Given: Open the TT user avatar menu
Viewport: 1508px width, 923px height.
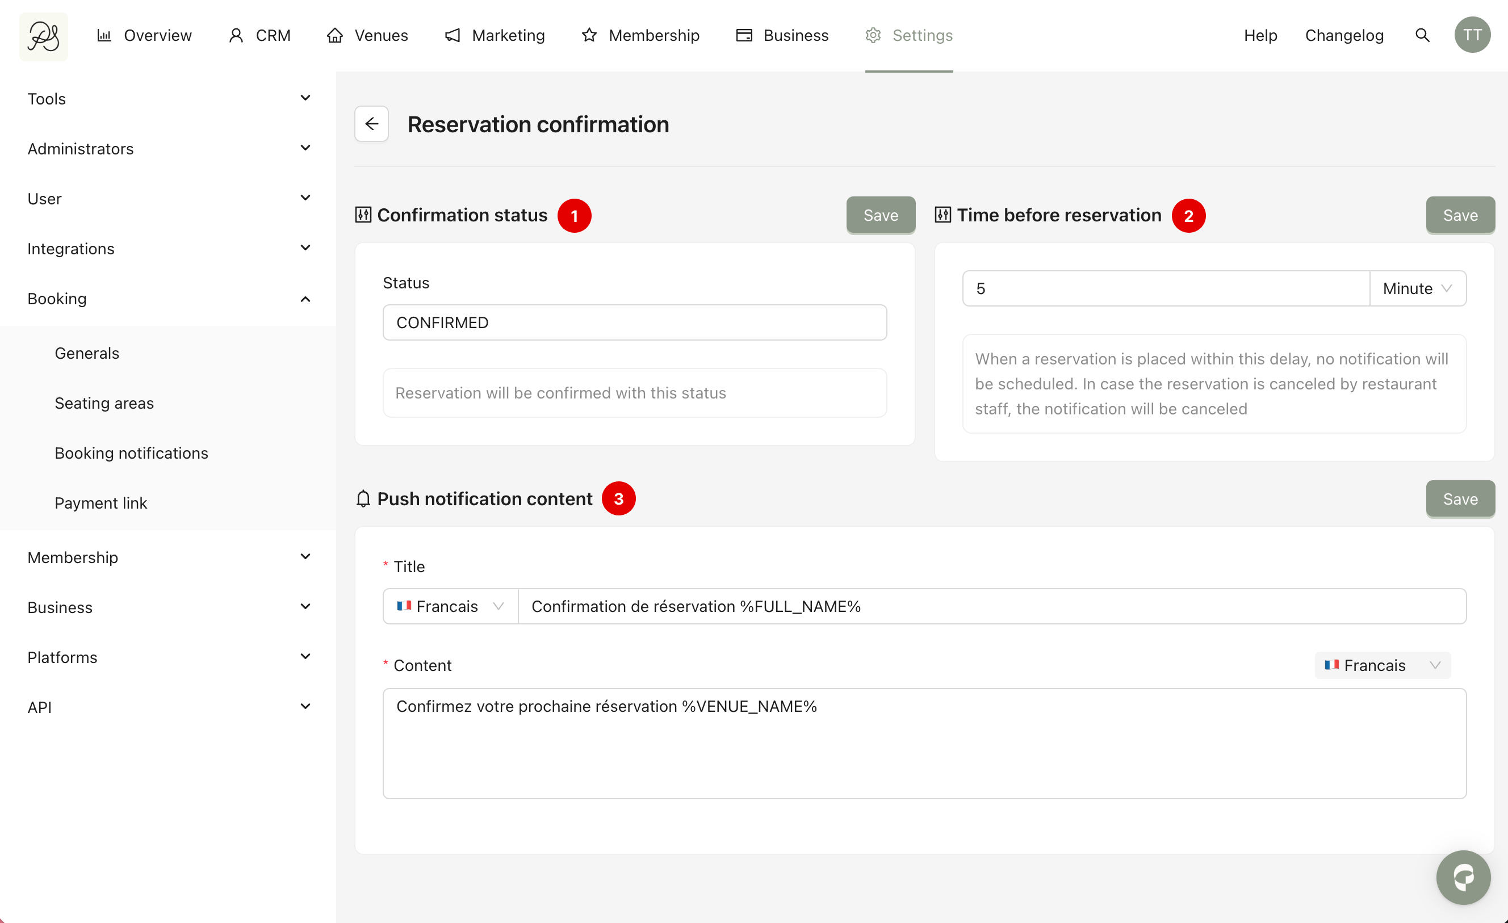Looking at the screenshot, I should (x=1472, y=36).
